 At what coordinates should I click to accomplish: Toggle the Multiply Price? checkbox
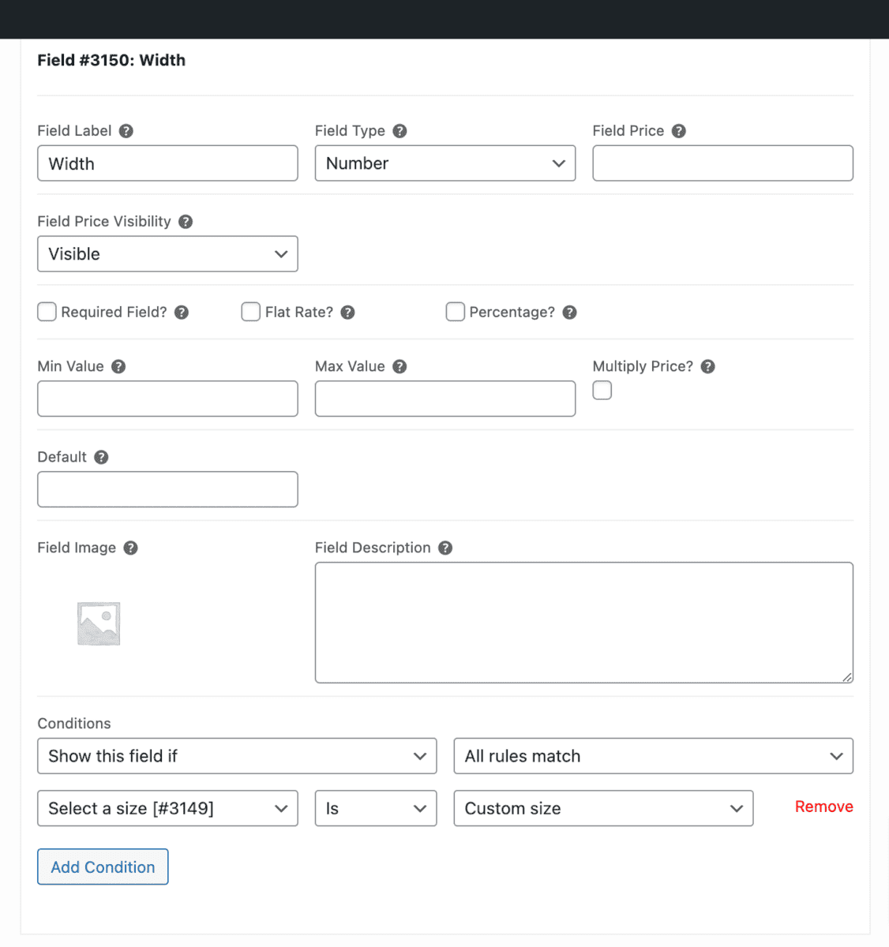pos(602,390)
